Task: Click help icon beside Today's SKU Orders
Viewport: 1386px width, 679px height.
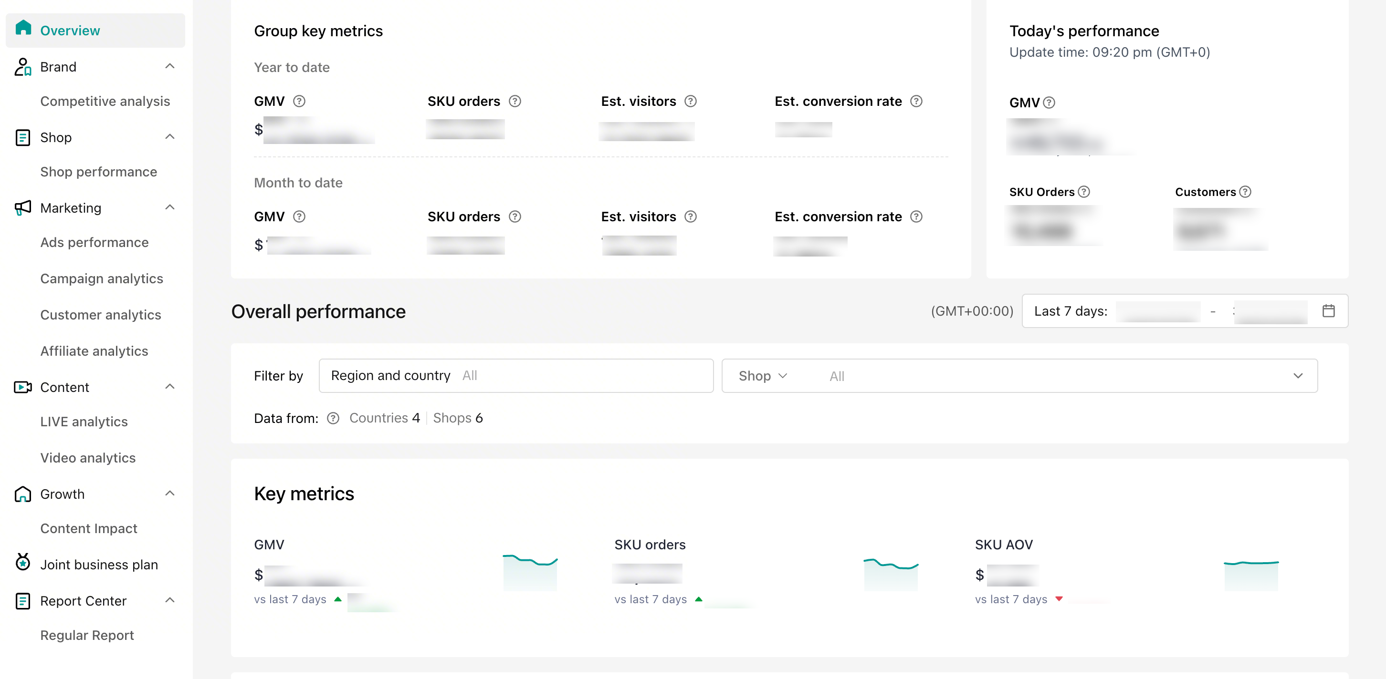Action: click(1084, 192)
